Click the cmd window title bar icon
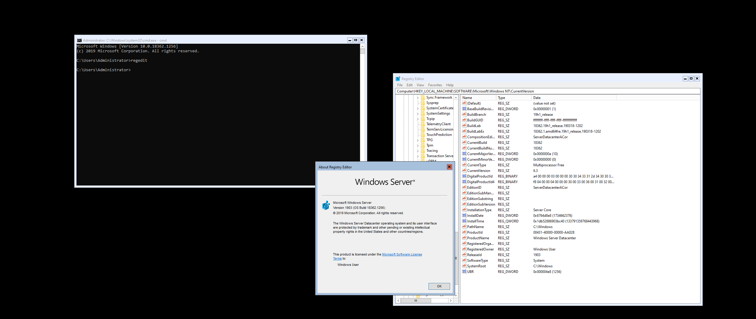This screenshot has width=756, height=319. coord(79,40)
